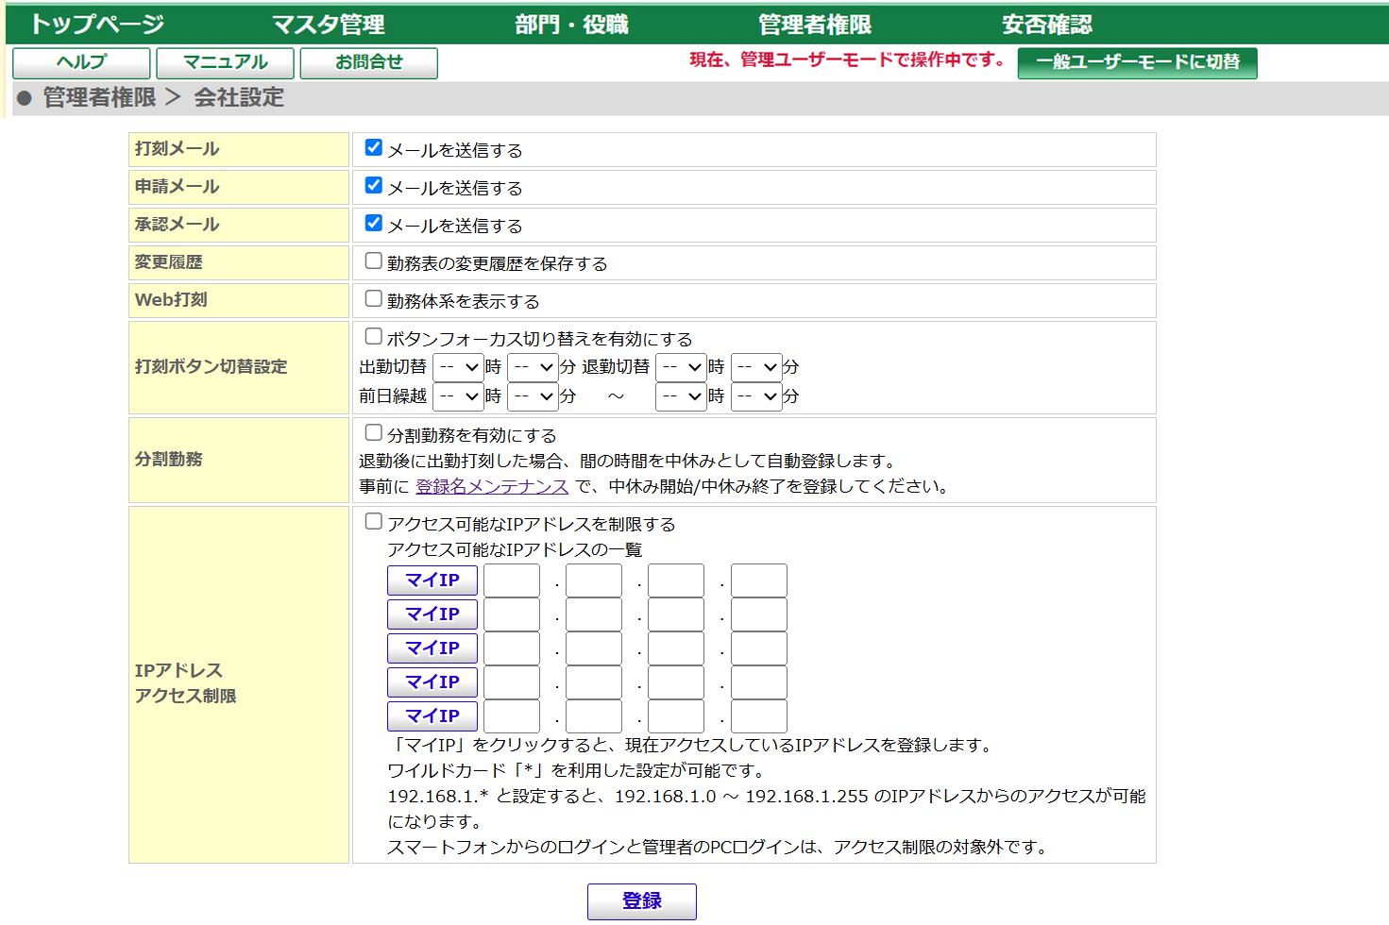1389x925 pixels.
Task: Click the 会社設定 breadcrumb text
Action: coord(239,97)
